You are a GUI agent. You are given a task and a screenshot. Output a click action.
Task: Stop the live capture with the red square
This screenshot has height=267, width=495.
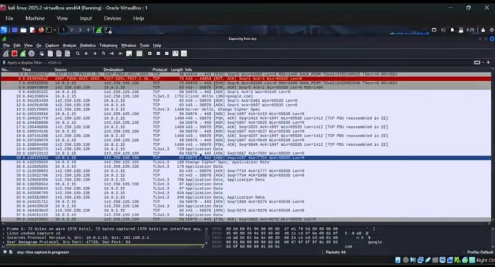pyautogui.click(x=14, y=54)
